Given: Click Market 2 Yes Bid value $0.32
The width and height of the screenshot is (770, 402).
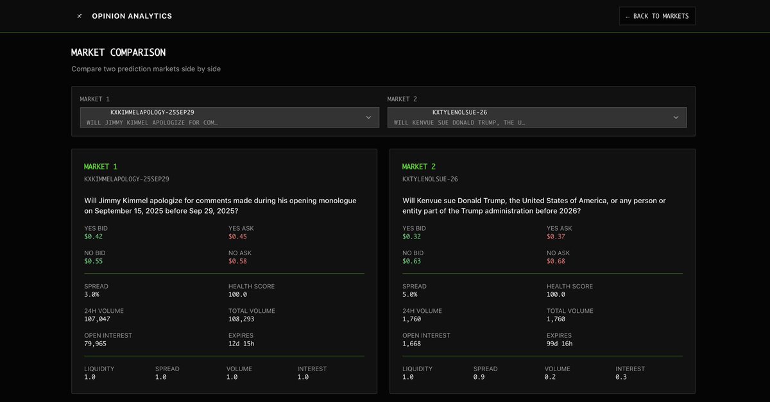Looking at the screenshot, I should (412, 237).
